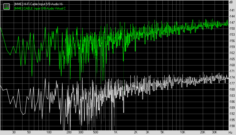Click the -147 dB scale value

coord(232,23)
